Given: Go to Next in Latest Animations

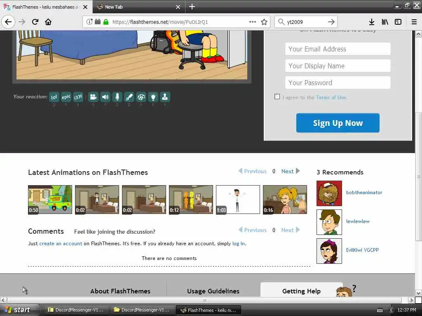Looking at the screenshot, I should [x=291, y=171].
